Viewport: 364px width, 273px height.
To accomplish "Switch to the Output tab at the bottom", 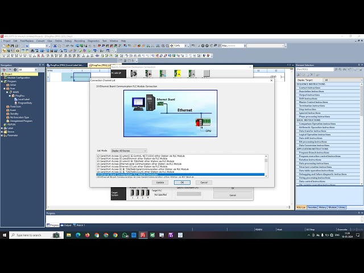I will tap(66, 225).
